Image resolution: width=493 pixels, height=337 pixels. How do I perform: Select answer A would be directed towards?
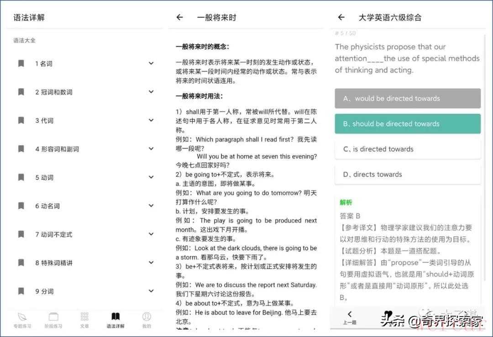[x=407, y=98]
